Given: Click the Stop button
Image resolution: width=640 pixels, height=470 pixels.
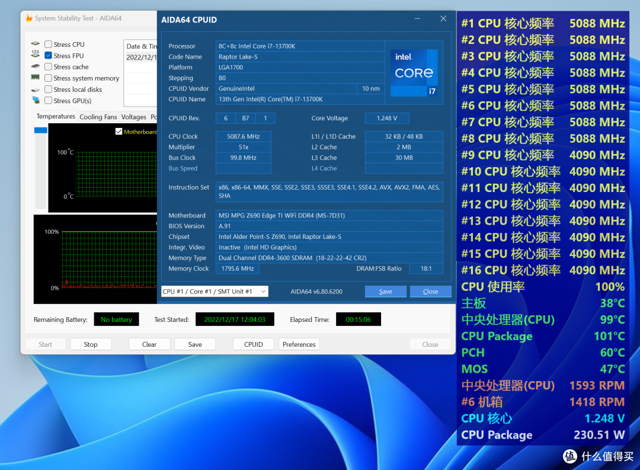Looking at the screenshot, I should 91,344.
